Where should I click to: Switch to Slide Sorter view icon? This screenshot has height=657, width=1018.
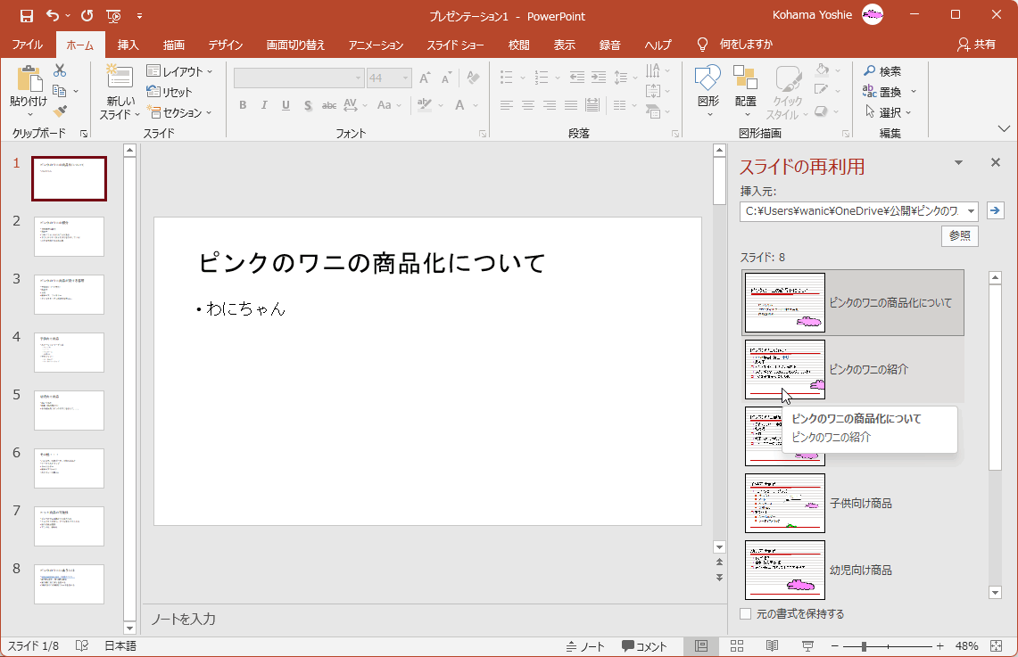tap(737, 646)
